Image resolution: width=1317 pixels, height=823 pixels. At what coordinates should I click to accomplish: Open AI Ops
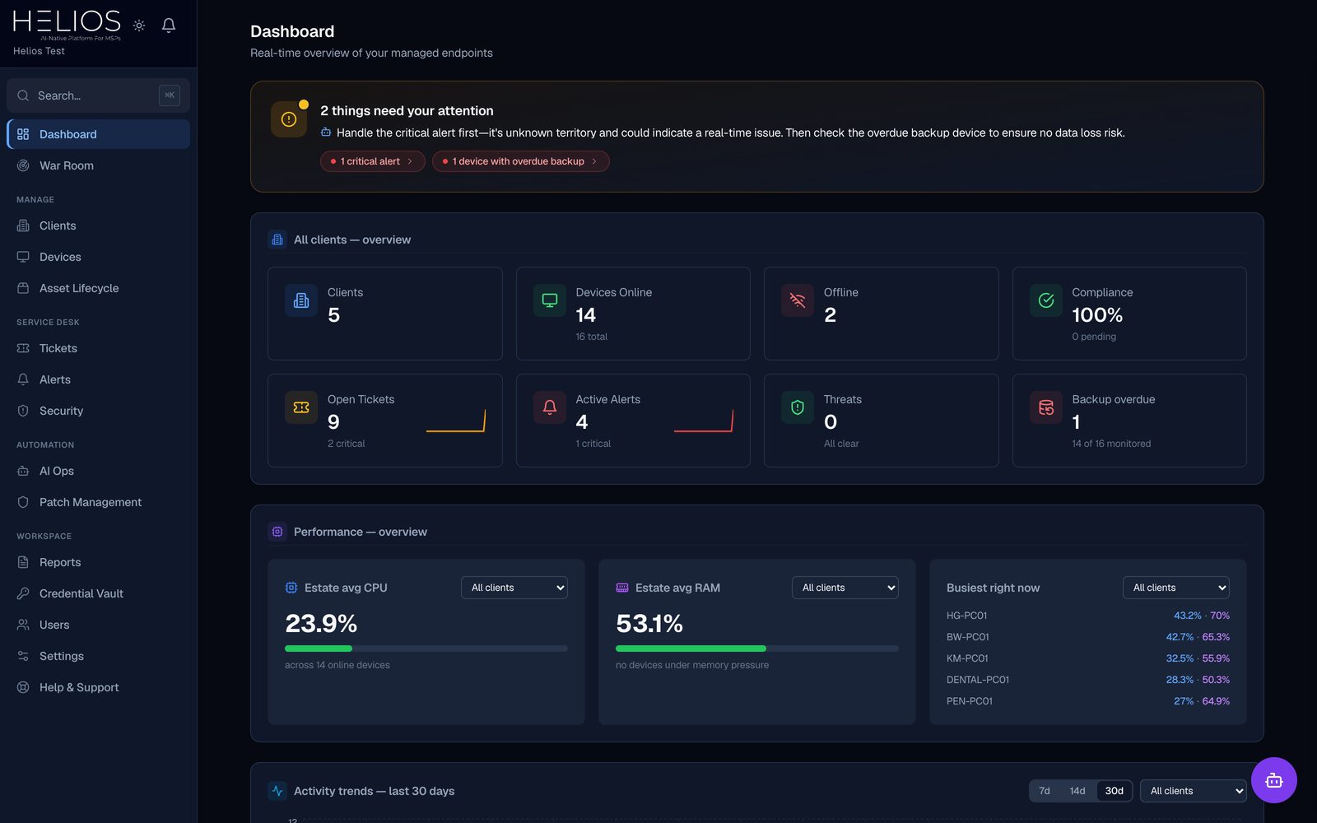(98, 471)
